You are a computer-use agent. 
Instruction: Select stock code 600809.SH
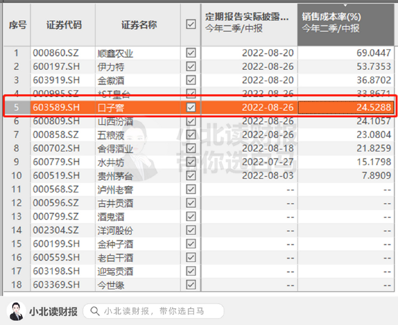(x=56, y=121)
